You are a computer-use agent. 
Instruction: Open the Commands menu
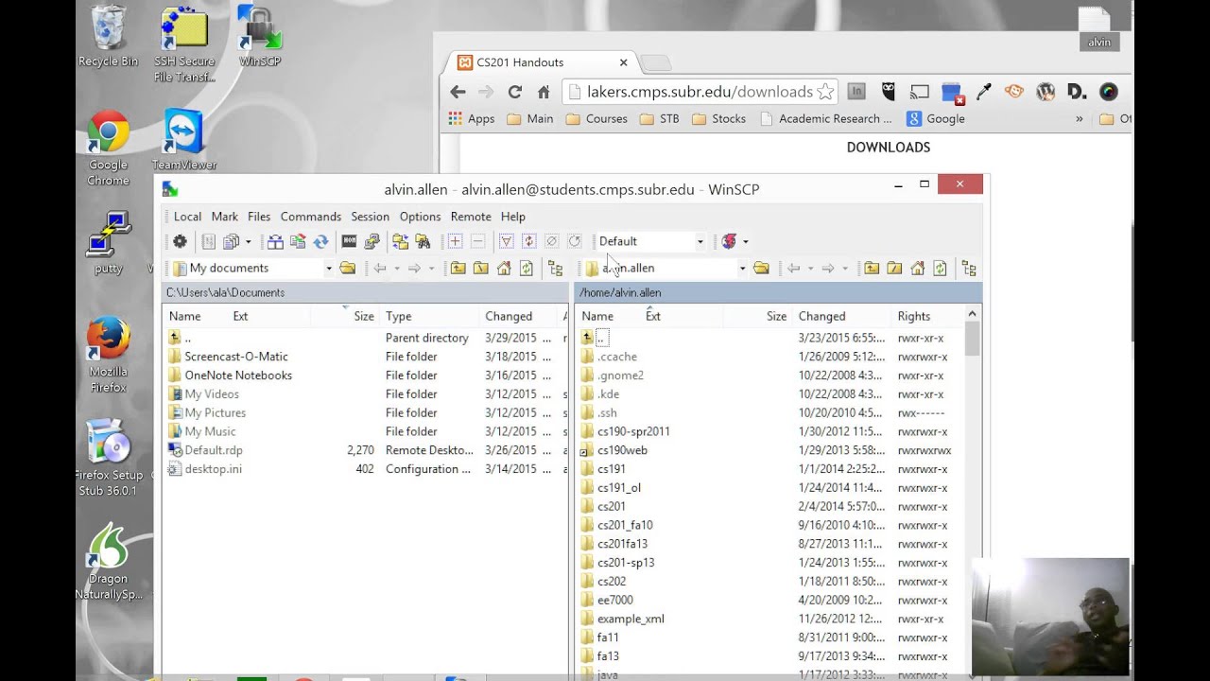[x=310, y=217]
